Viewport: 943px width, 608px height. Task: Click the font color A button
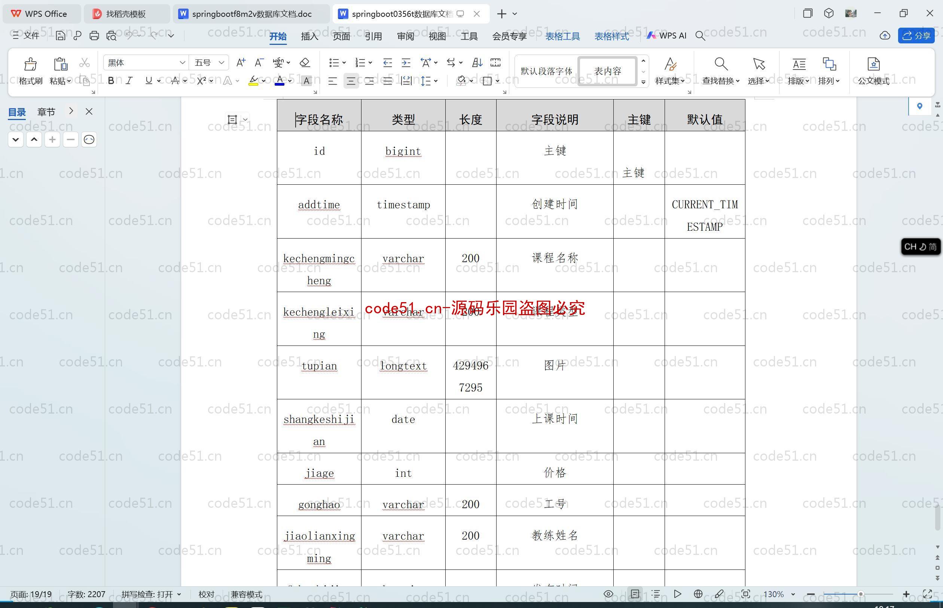[280, 81]
